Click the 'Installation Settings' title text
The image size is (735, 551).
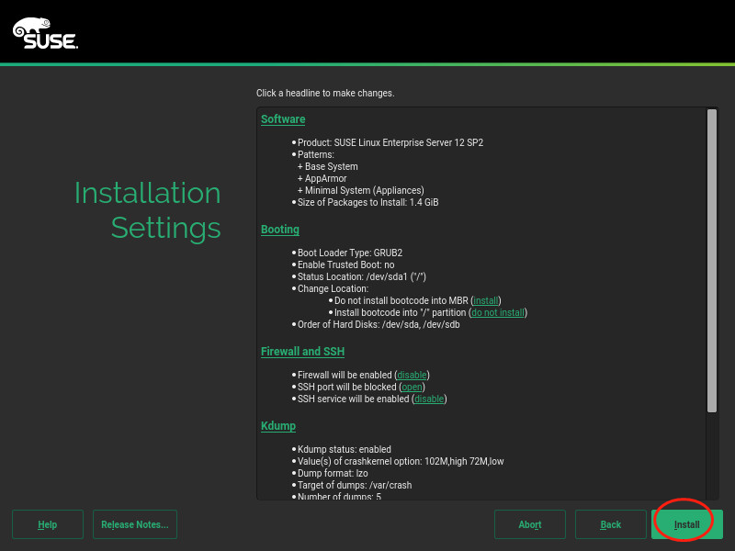click(148, 210)
